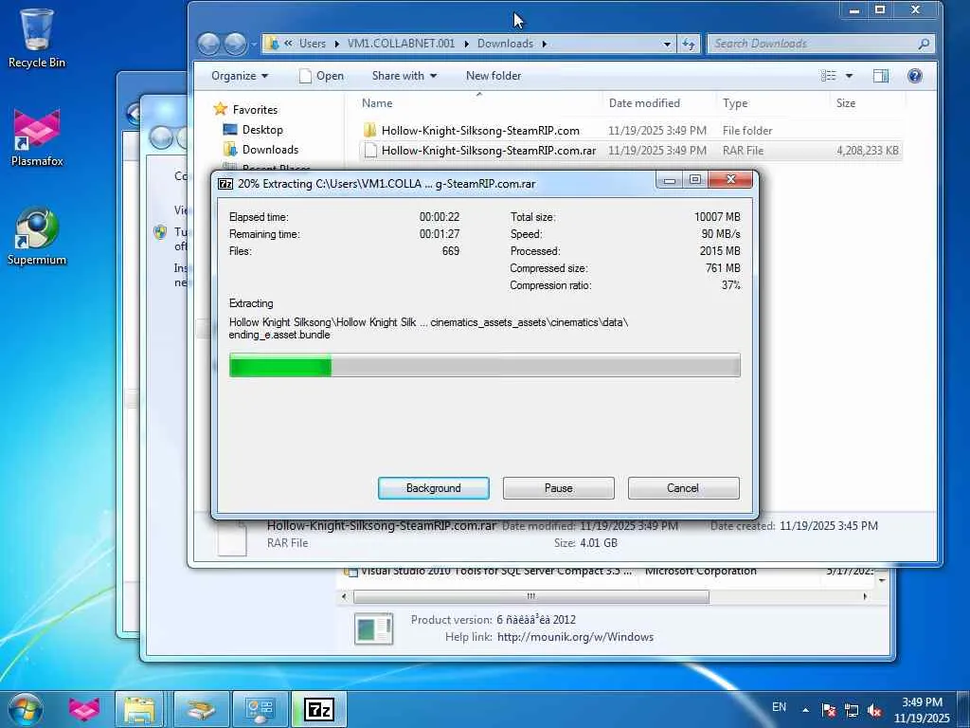Screen dimensions: 970x728
Task: Open the taskbar clock showing 3:49 PM
Action: tap(922, 702)
